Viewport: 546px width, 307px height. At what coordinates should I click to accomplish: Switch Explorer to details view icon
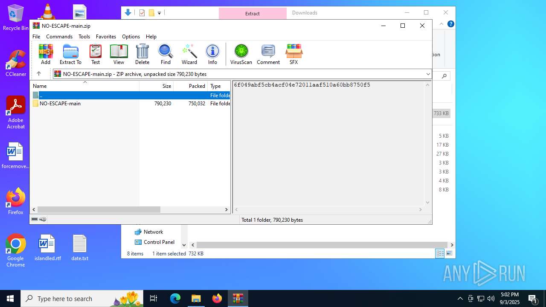point(440,253)
